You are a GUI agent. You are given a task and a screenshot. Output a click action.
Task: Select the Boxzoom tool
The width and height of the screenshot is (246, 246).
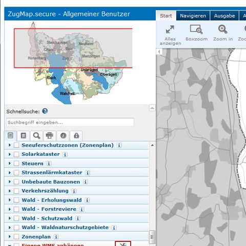point(196,29)
